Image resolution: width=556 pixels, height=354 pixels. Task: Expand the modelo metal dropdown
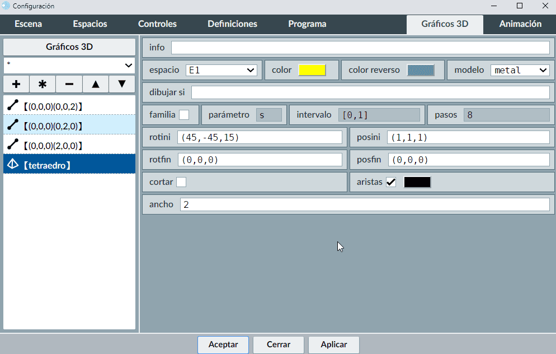tap(520, 70)
